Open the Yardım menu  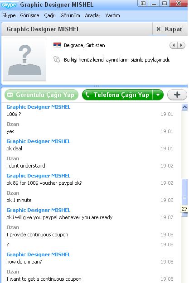point(112,15)
